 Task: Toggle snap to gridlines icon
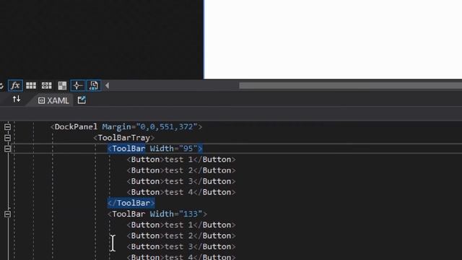[46, 85]
